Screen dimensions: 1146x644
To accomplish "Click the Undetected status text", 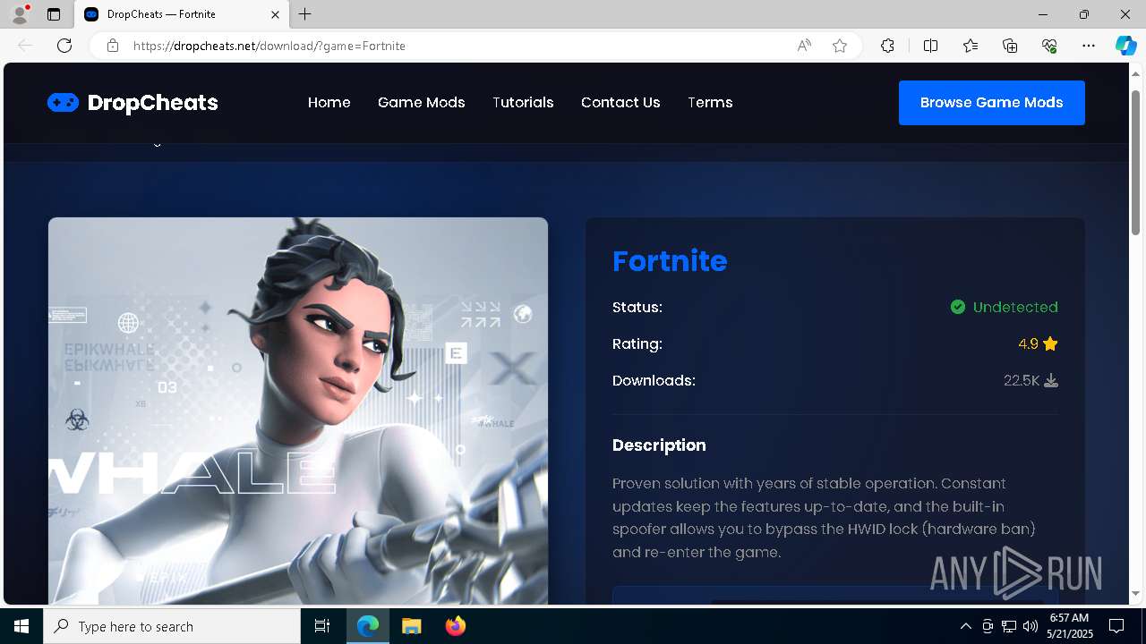I will tap(1015, 307).
